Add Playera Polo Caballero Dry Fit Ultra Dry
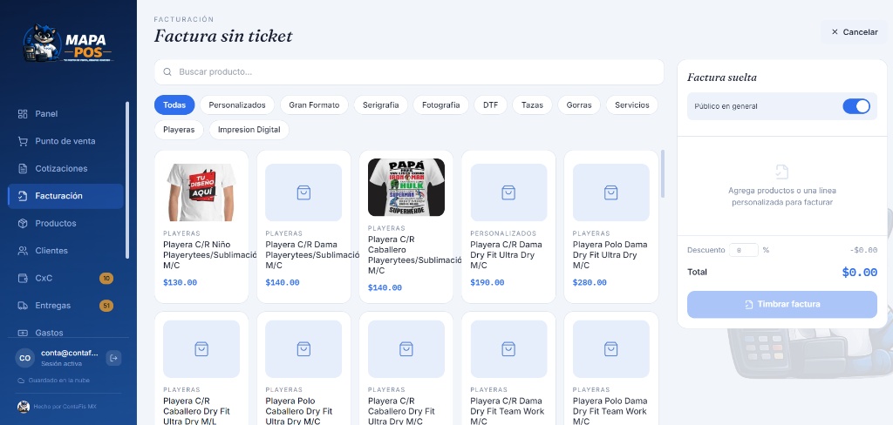The height and width of the screenshot is (425, 893). [303, 368]
